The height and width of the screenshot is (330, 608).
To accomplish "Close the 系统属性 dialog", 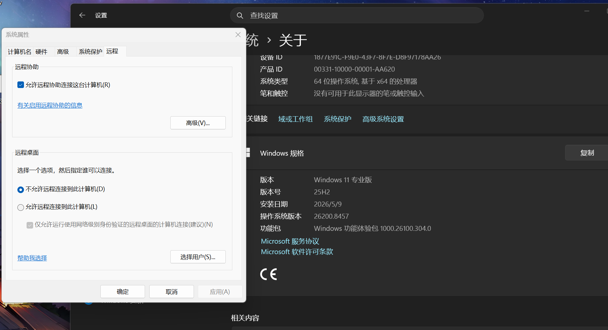I will point(238,35).
